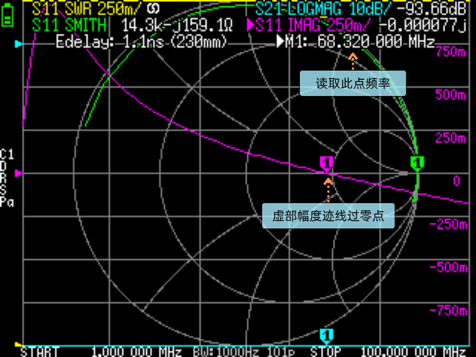
Task: Select the S11 SMITH trace label
Action: [69, 25]
